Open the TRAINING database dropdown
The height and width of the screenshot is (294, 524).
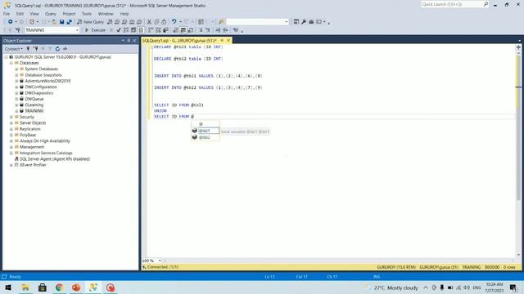[x=77, y=30]
